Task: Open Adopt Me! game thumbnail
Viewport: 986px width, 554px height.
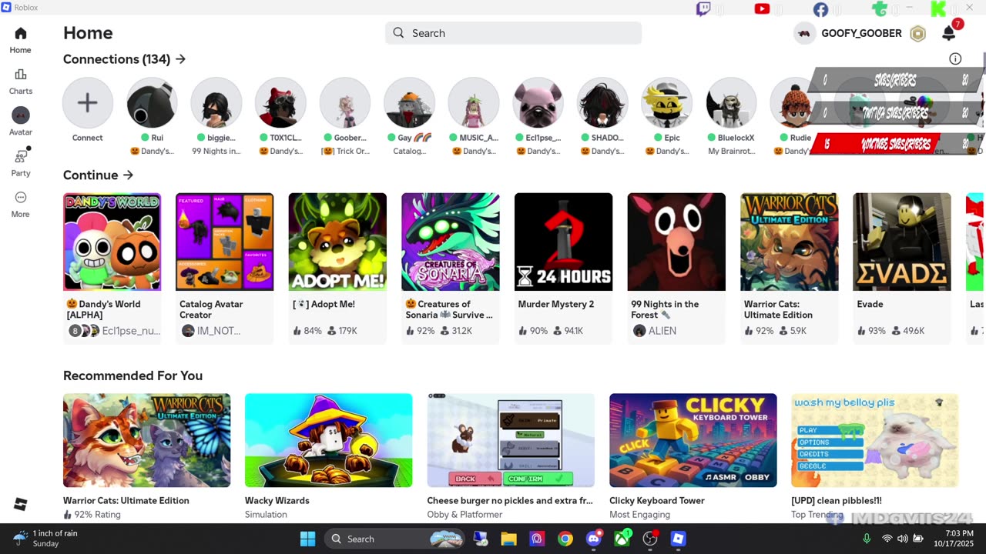Action: point(337,242)
